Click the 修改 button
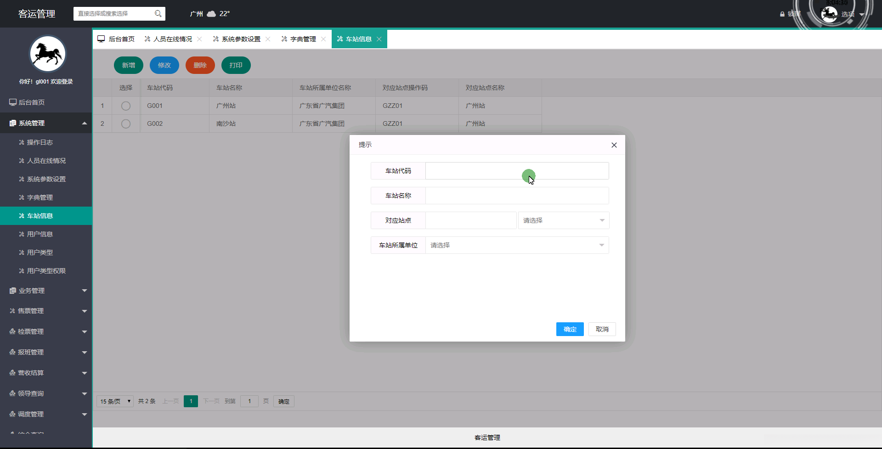882x449 pixels. pyautogui.click(x=164, y=65)
